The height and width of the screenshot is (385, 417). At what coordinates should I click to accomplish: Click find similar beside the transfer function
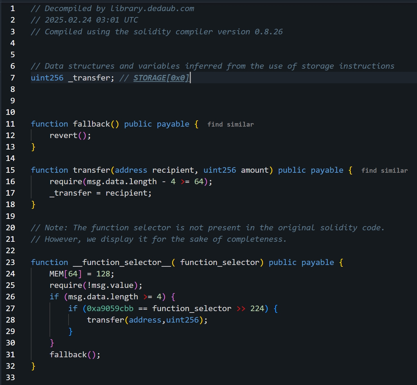384,170
